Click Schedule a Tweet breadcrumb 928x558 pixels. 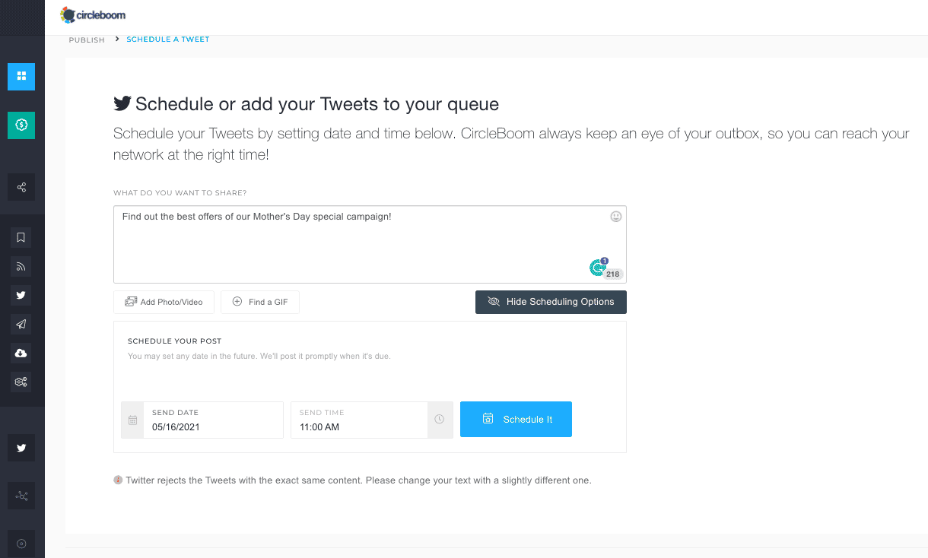pos(167,40)
